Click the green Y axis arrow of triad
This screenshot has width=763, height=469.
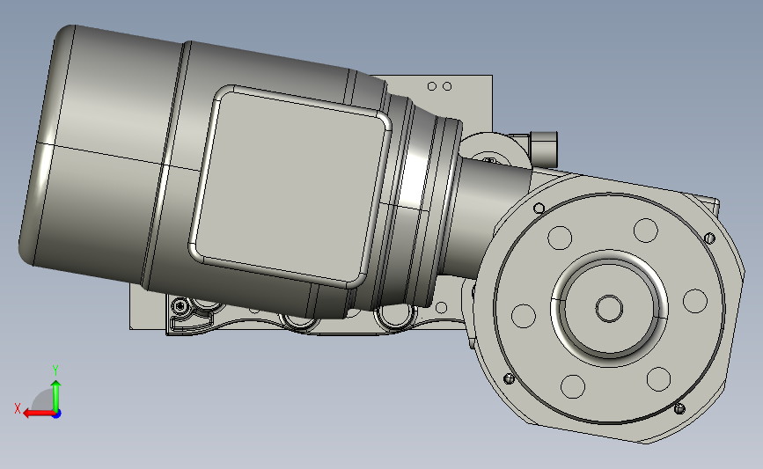[x=56, y=396]
